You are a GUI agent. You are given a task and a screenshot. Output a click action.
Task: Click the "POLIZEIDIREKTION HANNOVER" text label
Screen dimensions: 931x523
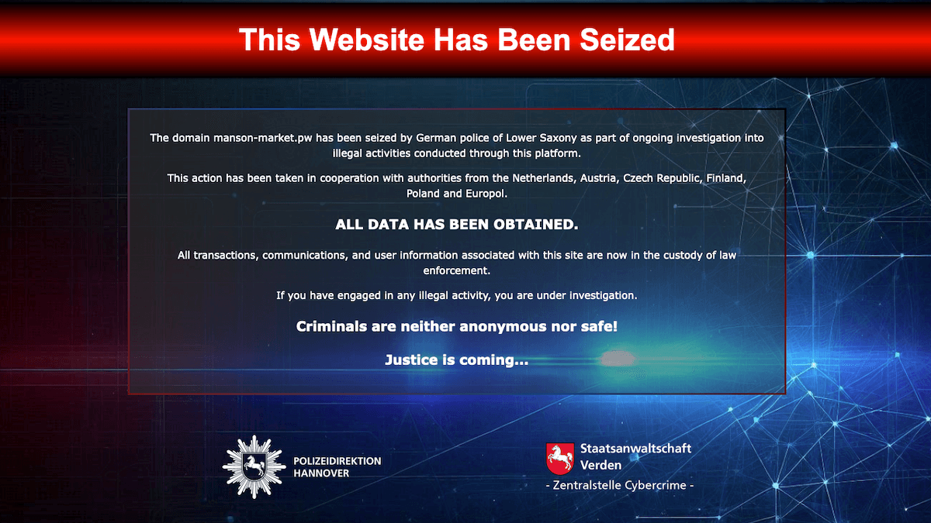click(x=337, y=466)
